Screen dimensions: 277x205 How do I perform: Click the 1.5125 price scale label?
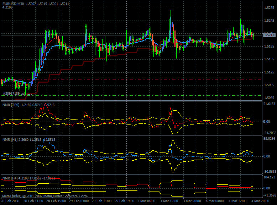click(x=269, y=72)
